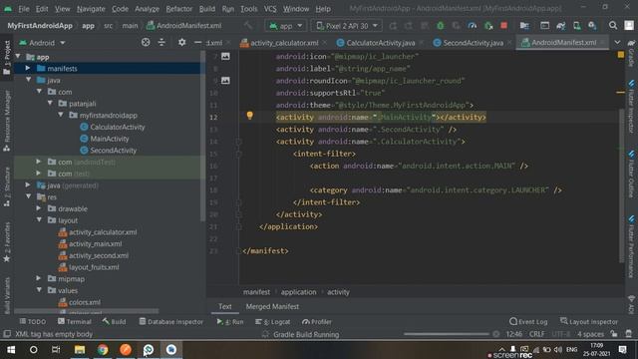Screen dimensions: 638x359
Task: Click CRLF line separator in status bar
Action: click(x=536, y=334)
